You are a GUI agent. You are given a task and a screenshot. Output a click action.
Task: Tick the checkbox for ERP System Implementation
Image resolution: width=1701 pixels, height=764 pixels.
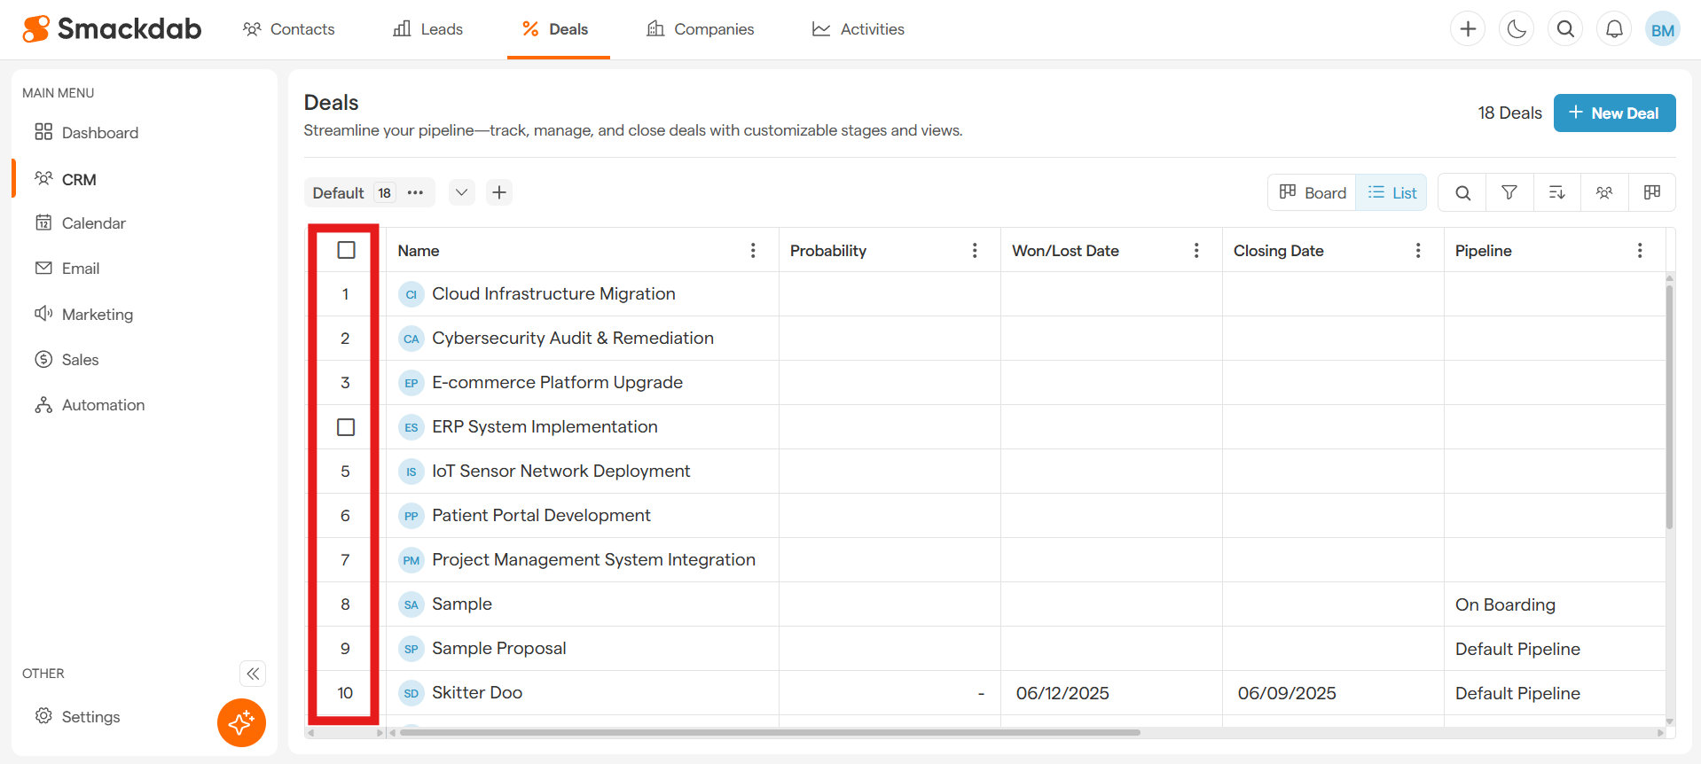click(x=346, y=427)
